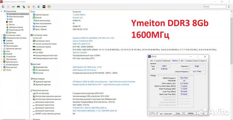This screenshot has width=233, height=120.
Task: Select Имя компьютера in the left tree
Action: pyautogui.click(x=16, y=16)
